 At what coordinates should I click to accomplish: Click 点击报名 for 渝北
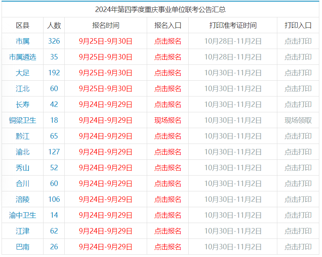(168, 152)
